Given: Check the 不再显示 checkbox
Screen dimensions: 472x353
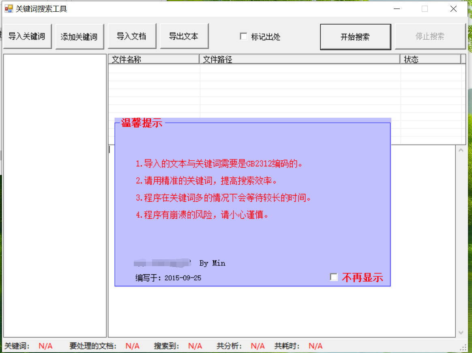Looking at the screenshot, I should click(x=334, y=277).
